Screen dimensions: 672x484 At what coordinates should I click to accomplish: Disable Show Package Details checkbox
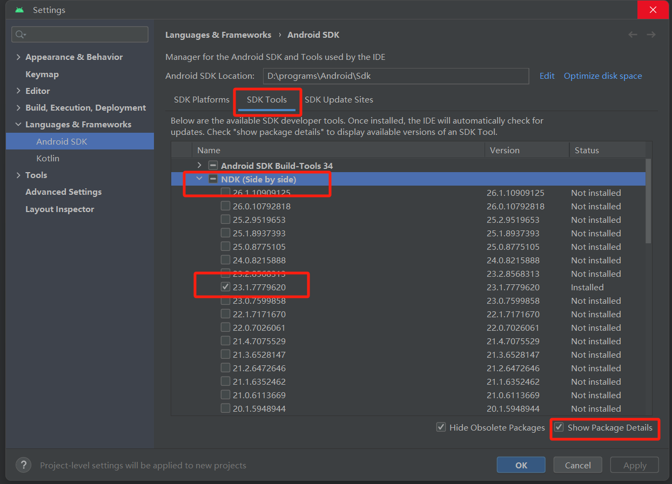pos(559,427)
